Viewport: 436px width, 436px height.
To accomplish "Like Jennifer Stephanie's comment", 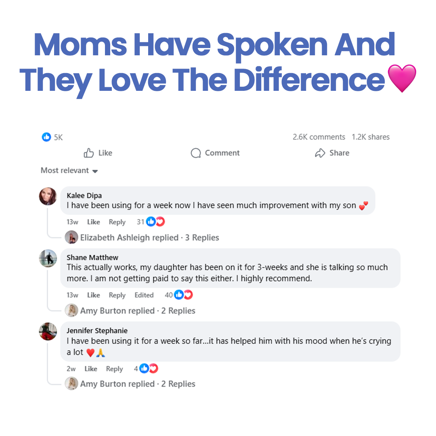I will tap(91, 369).
